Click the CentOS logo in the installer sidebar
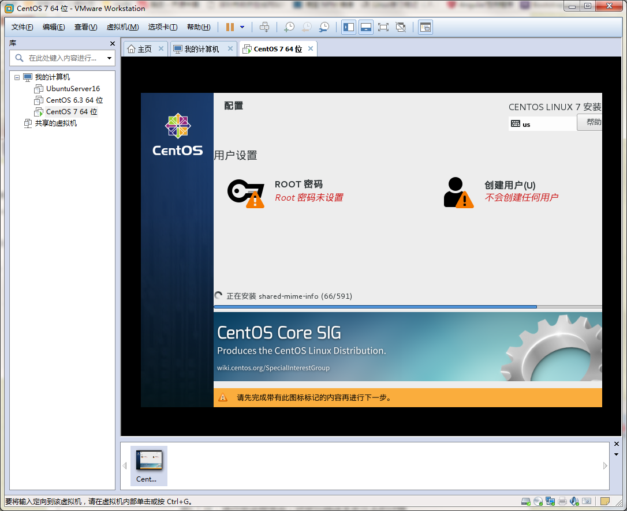The image size is (627, 511). tap(178, 134)
